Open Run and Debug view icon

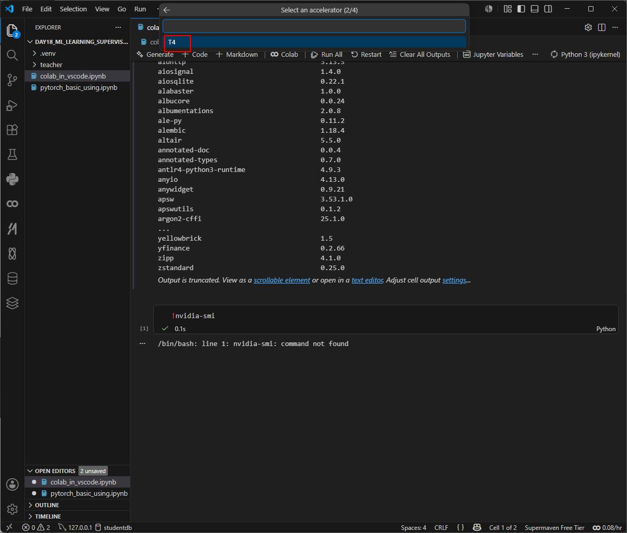(12, 105)
